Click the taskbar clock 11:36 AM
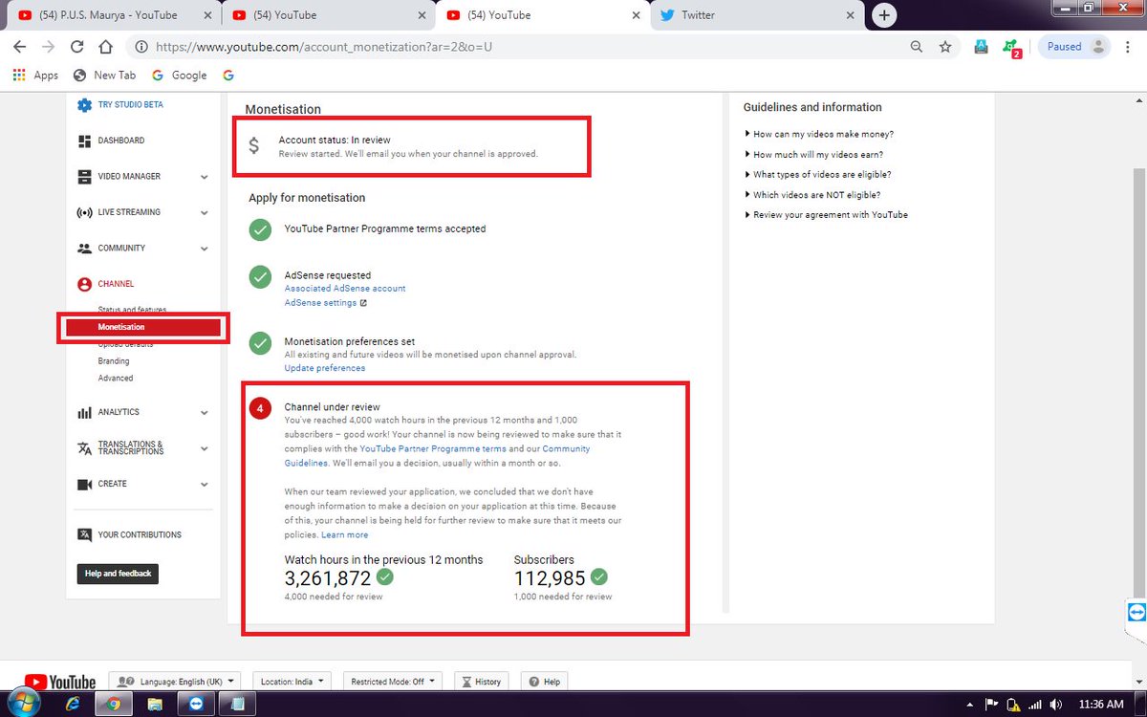 (1100, 705)
